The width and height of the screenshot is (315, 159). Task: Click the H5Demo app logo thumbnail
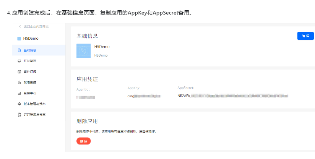84,51
